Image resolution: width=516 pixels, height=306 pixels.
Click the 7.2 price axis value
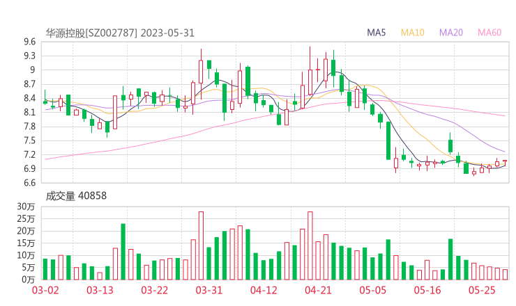29,154
